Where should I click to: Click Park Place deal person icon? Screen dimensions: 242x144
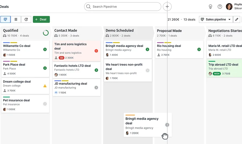point(5,74)
